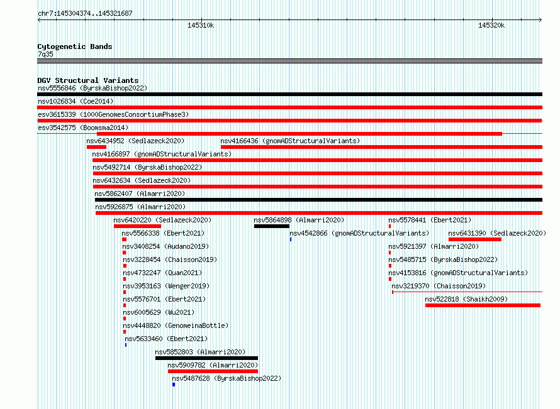This screenshot has width=560, height=409.
Task: Click nsv4166897 (gnomADStructuralVariants) label
Action: coord(162,154)
